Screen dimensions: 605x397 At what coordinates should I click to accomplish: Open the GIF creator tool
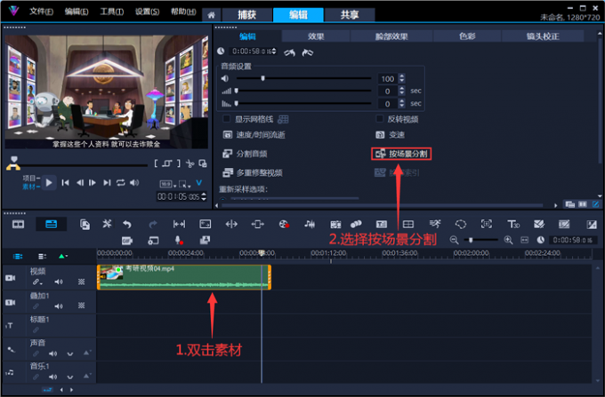[127, 241]
